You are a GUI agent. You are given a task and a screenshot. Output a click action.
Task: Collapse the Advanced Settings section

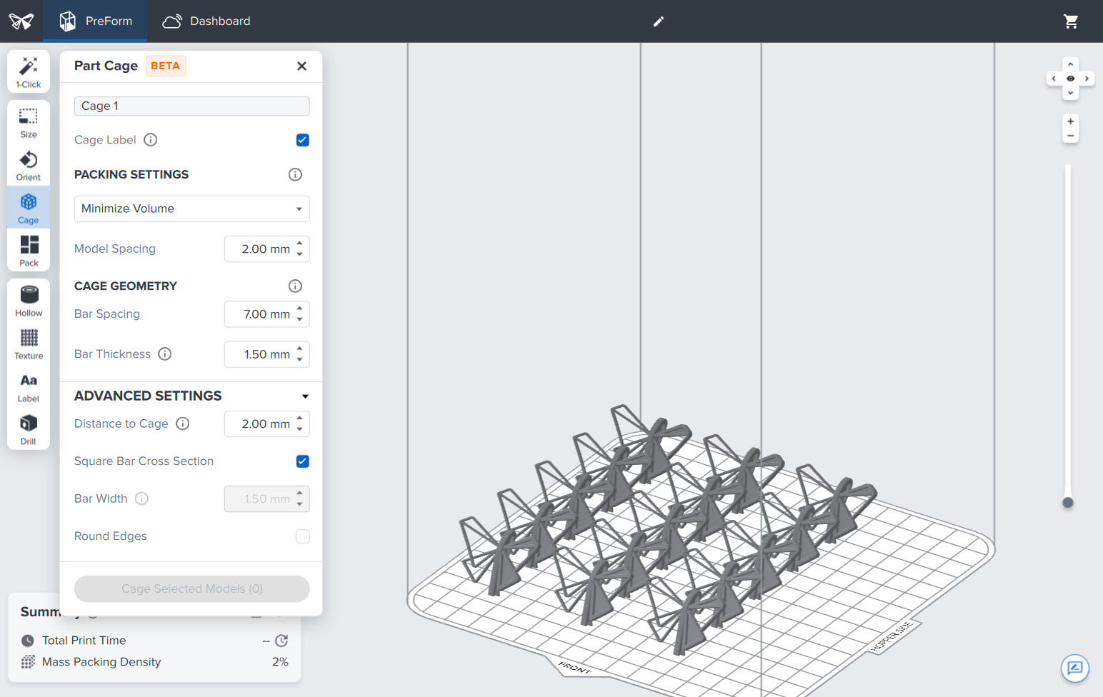305,396
